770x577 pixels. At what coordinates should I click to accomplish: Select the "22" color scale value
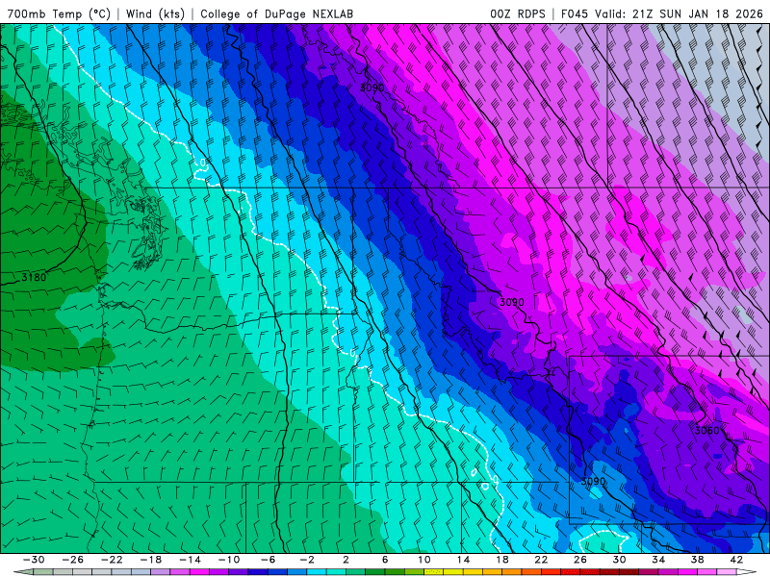point(541,560)
